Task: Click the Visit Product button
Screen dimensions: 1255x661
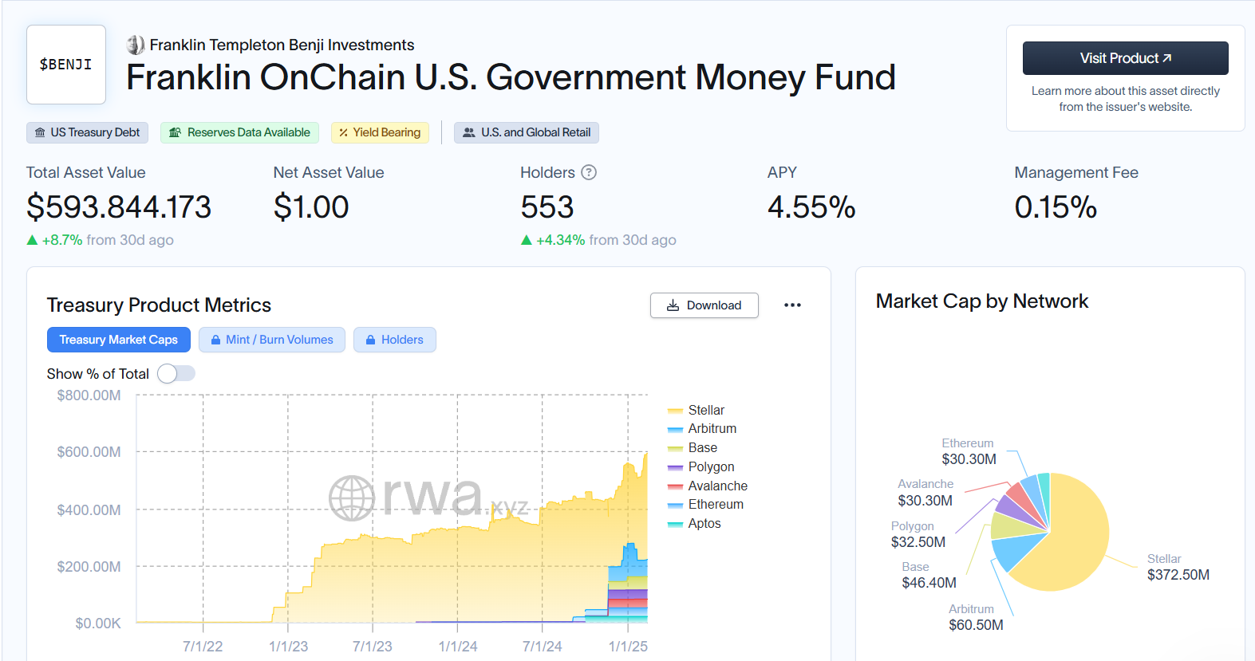Action: (x=1126, y=58)
